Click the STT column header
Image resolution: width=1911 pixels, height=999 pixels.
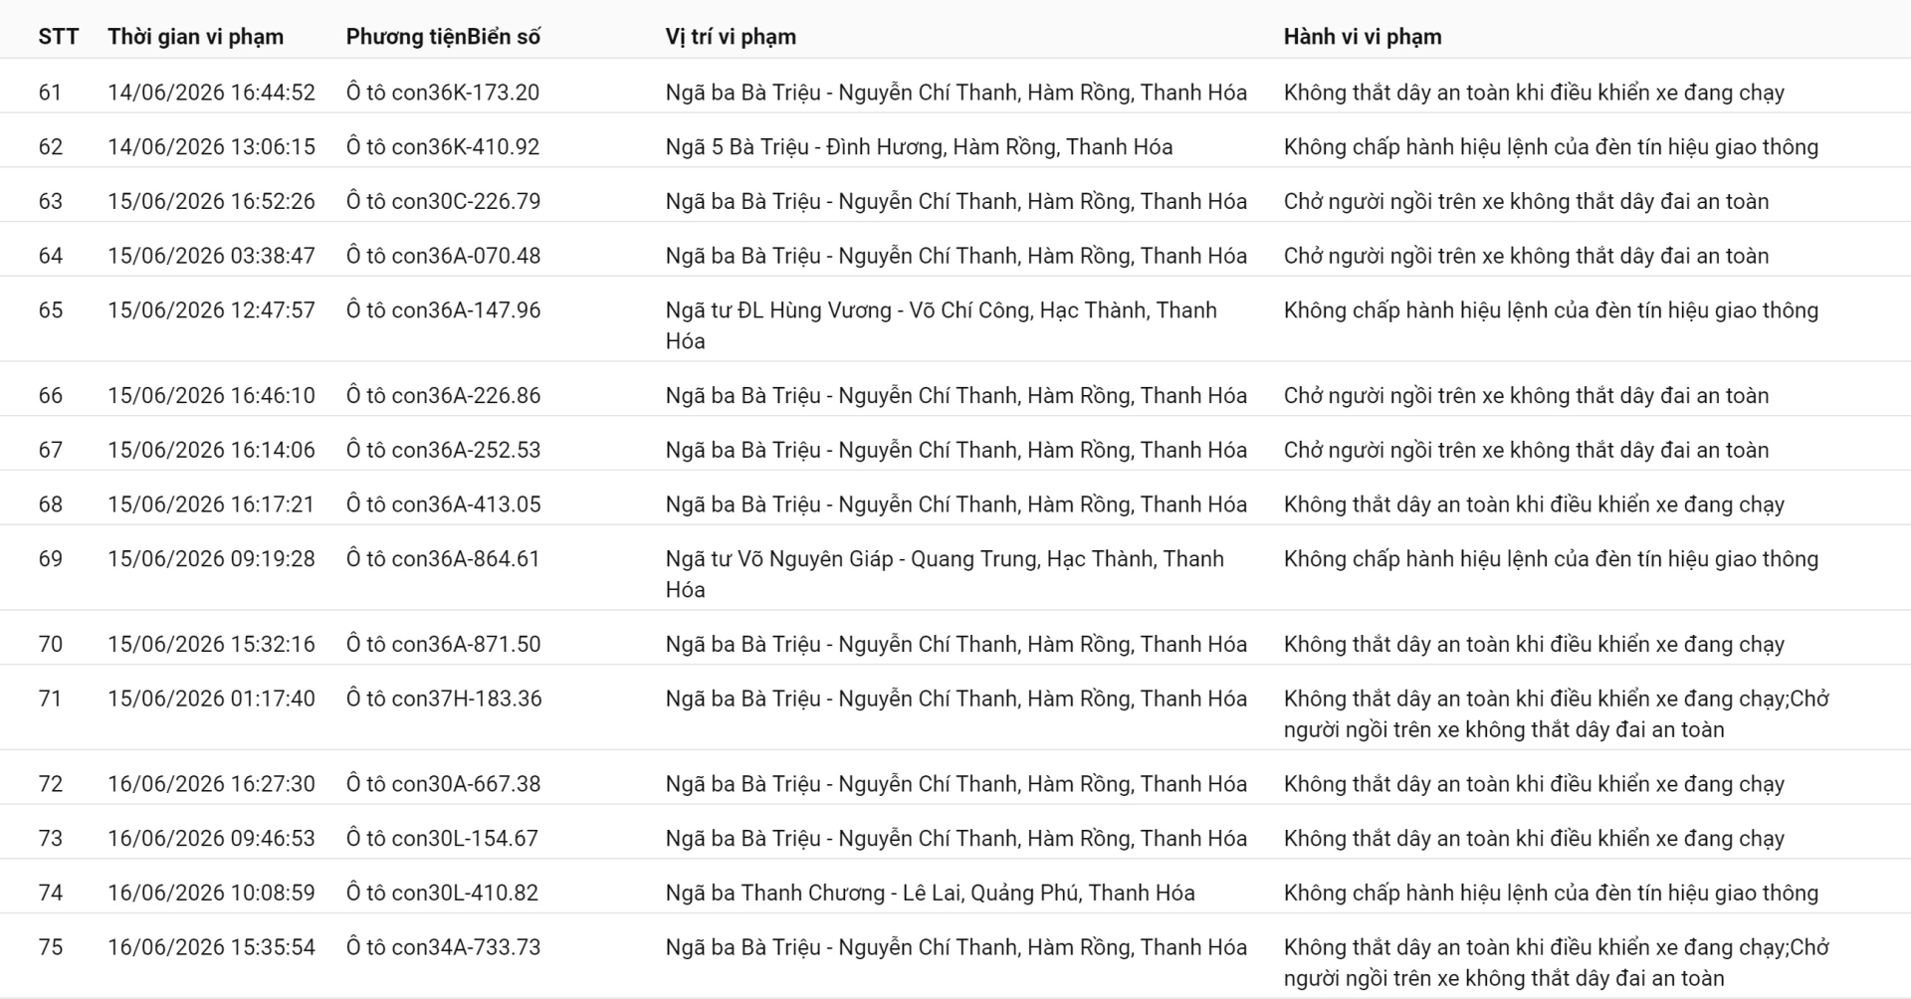pyautogui.click(x=58, y=37)
